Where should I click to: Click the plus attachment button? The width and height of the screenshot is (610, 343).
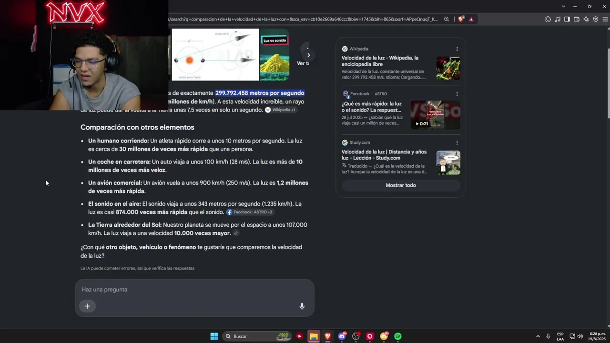[87, 306]
